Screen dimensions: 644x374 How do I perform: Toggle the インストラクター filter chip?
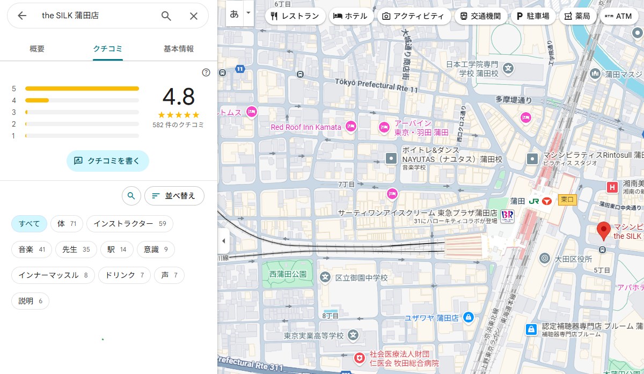click(x=129, y=224)
